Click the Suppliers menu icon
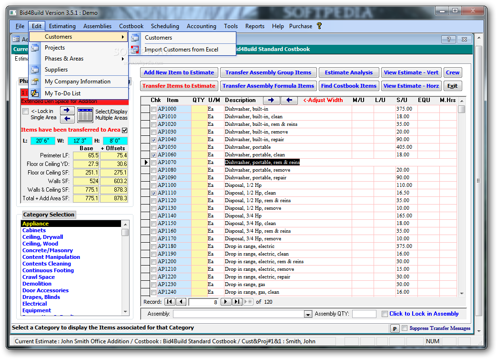Image resolution: width=497 pixels, height=359 pixels. 35,70
